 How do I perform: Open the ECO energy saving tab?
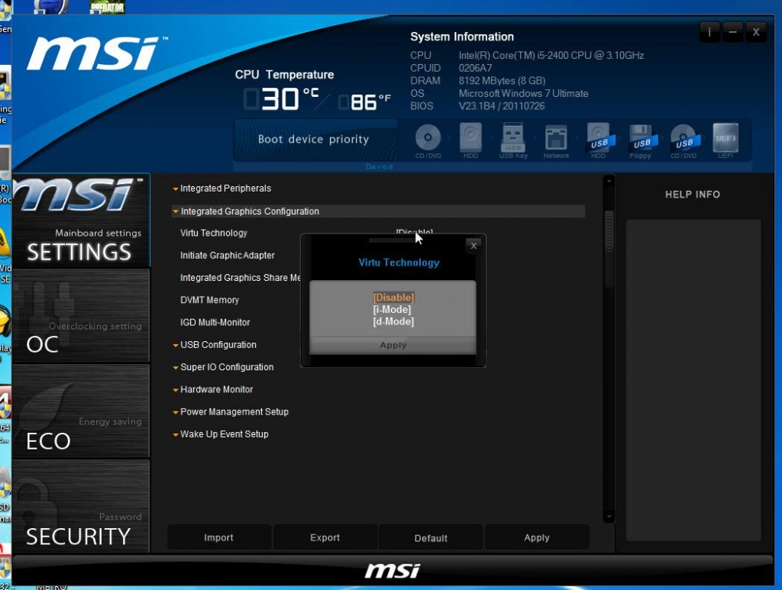click(81, 411)
